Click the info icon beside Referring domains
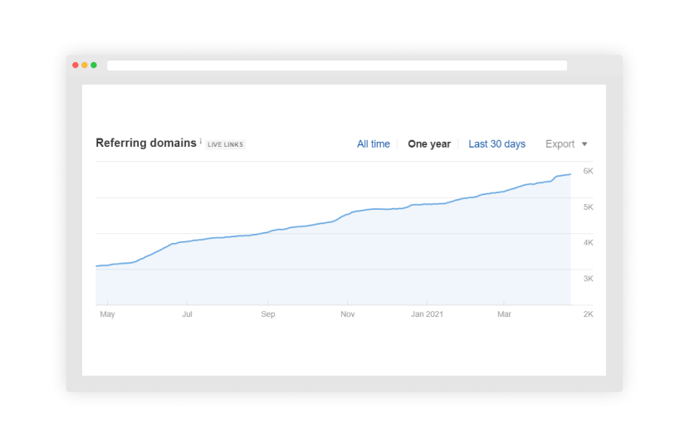The height and width of the screenshot is (447, 689). pyautogui.click(x=201, y=142)
